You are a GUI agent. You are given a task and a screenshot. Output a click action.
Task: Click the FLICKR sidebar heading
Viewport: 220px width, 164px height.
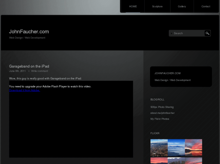155,133
